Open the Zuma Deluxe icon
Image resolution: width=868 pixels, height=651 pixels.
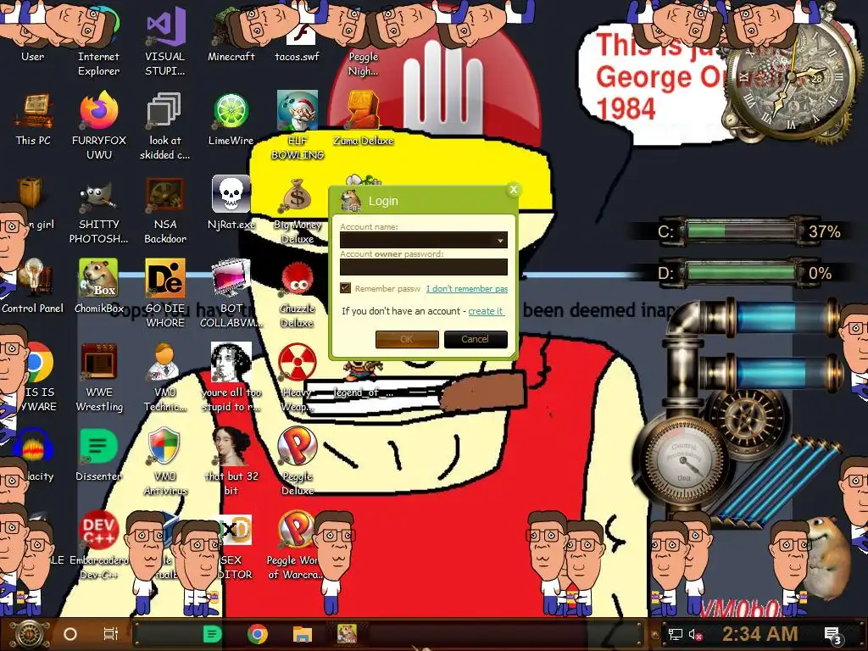point(363,119)
